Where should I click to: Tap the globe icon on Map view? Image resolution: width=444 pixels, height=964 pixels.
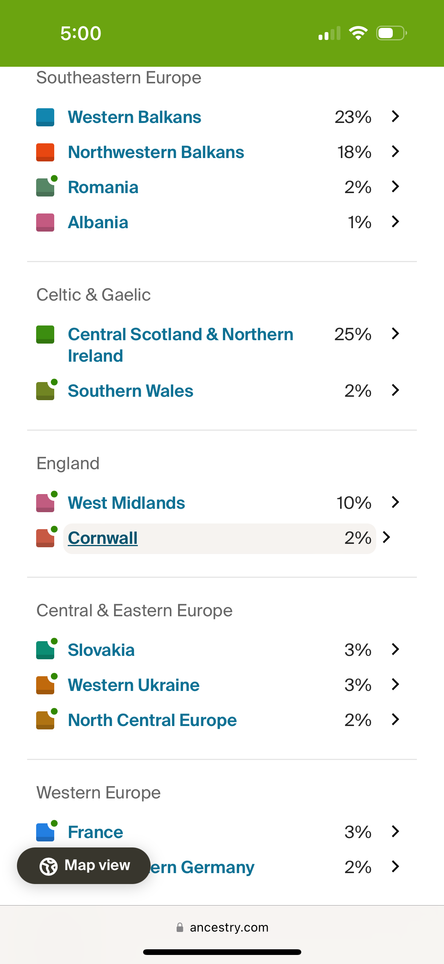[x=49, y=866]
